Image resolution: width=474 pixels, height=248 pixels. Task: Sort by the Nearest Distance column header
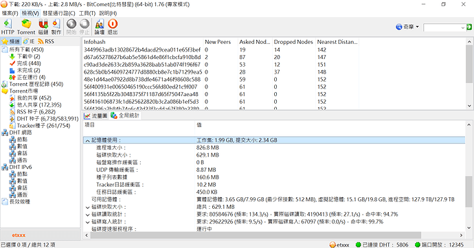337,42
